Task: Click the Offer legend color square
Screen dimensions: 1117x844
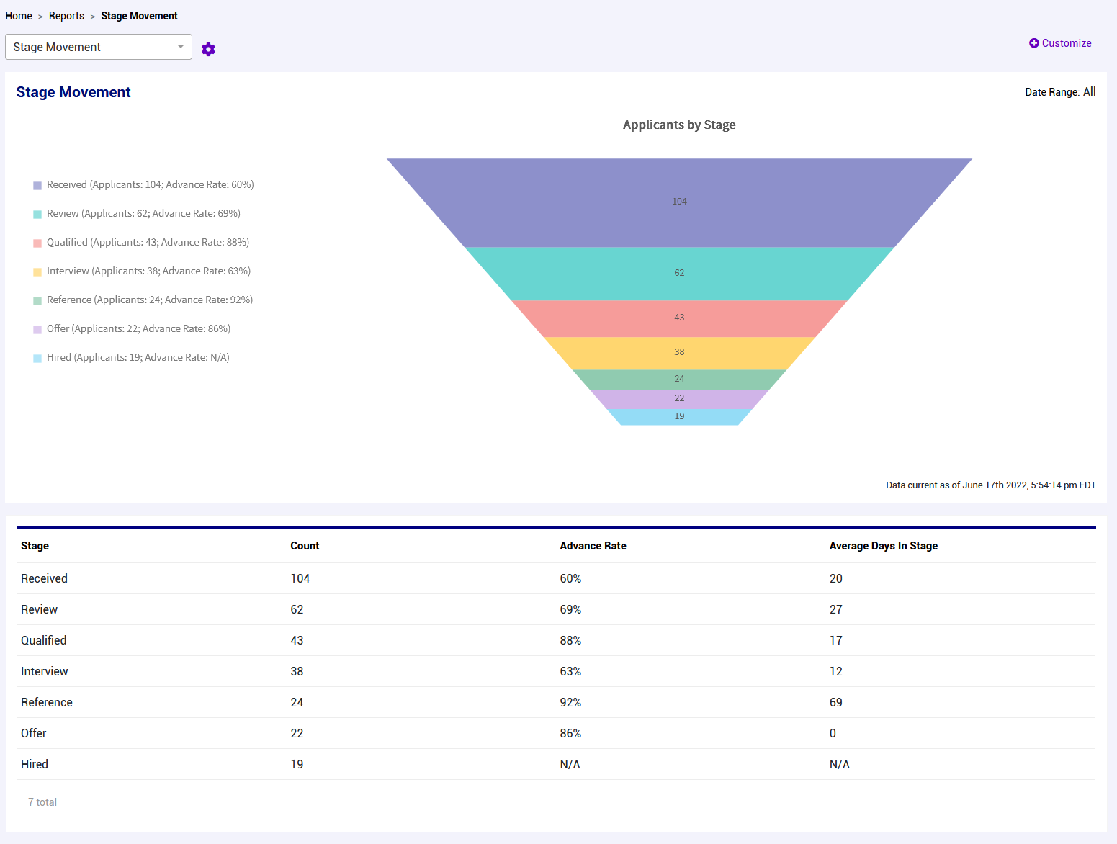Action: [x=37, y=329]
